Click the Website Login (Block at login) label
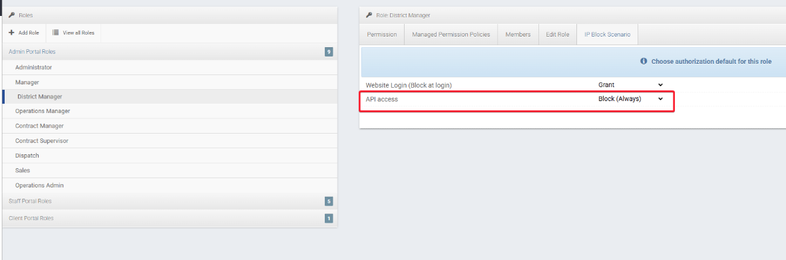This screenshot has height=260, width=786. point(409,85)
